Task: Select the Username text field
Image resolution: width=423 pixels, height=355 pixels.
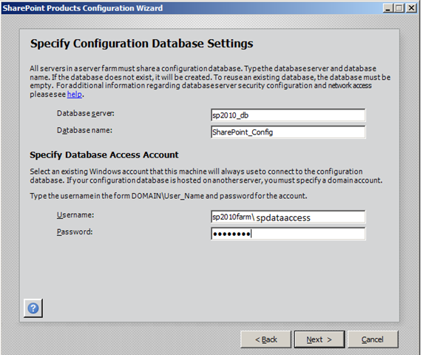Action: (288, 217)
